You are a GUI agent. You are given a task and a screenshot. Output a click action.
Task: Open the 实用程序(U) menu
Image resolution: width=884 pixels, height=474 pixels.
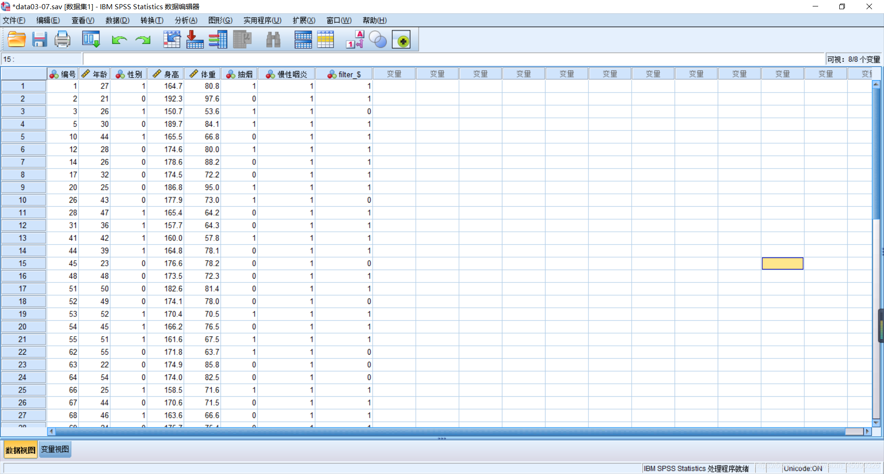pyautogui.click(x=262, y=20)
